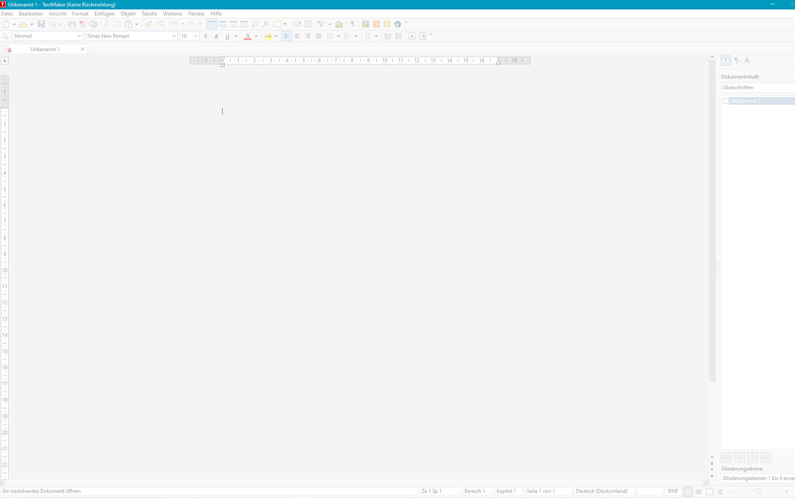Launch Presentations via the orange S icon
The width and height of the screenshot is (795, 498).
tap(376, 24)
